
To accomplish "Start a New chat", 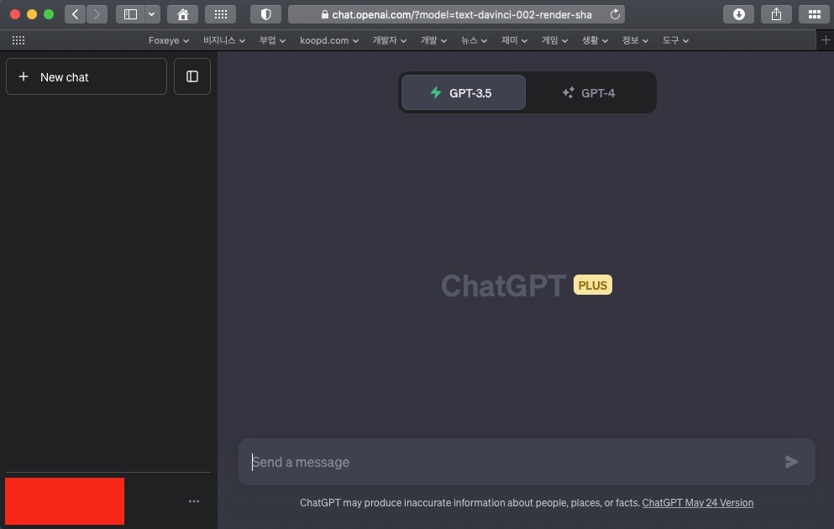I will (87, 76).
